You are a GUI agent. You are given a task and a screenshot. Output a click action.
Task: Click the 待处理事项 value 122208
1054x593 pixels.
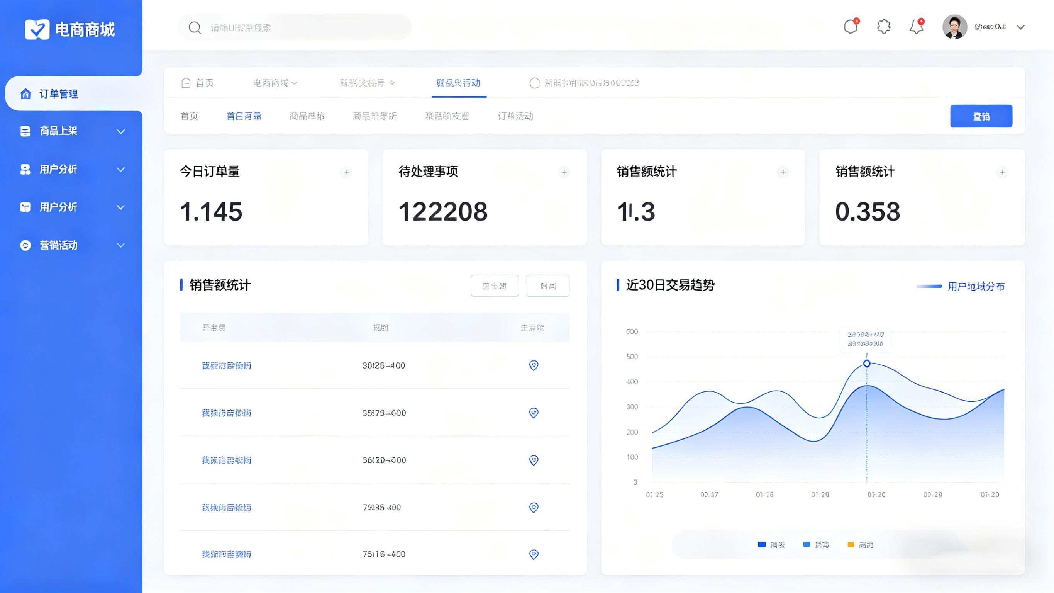click(443, 212)
